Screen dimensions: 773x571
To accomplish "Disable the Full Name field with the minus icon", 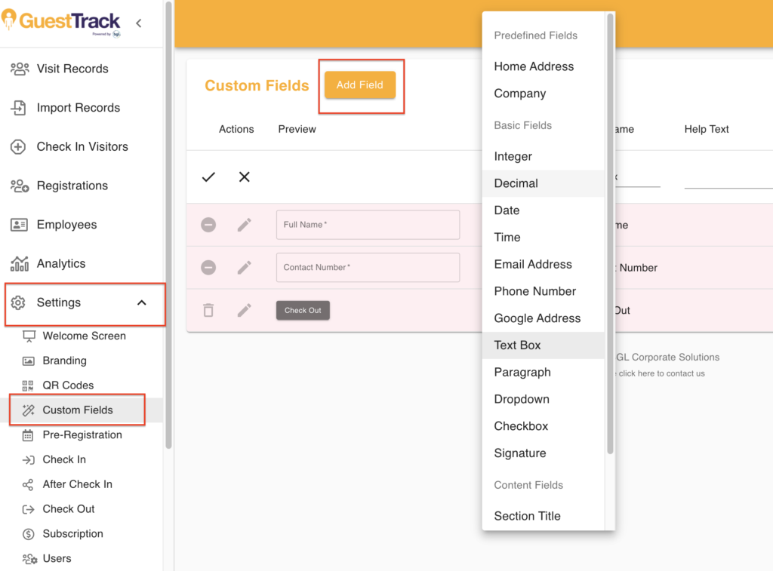I will coord(208,225).
